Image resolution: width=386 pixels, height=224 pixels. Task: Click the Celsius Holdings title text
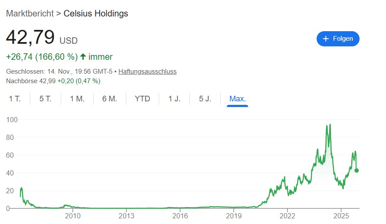(x=96, y=13)
